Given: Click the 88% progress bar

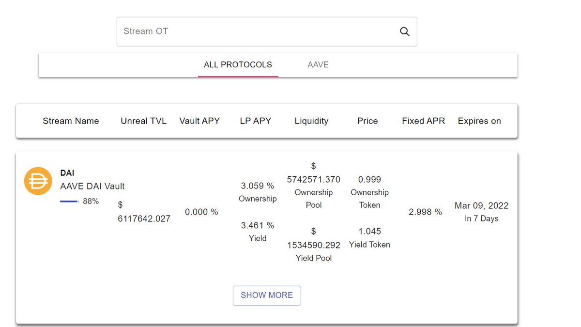Looking at the screenshot, I should click(70, 201).
